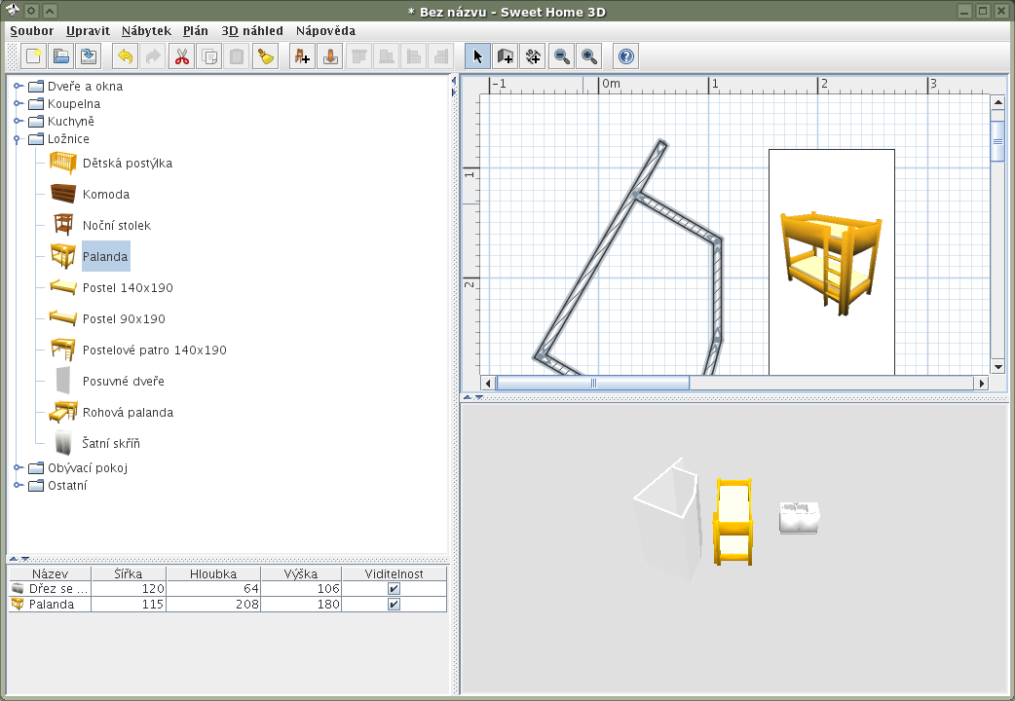This screenshot has width=1015, height=701.
Task: Click the plan horizontal scrollbar thumb
Action: tap(593, 384)
